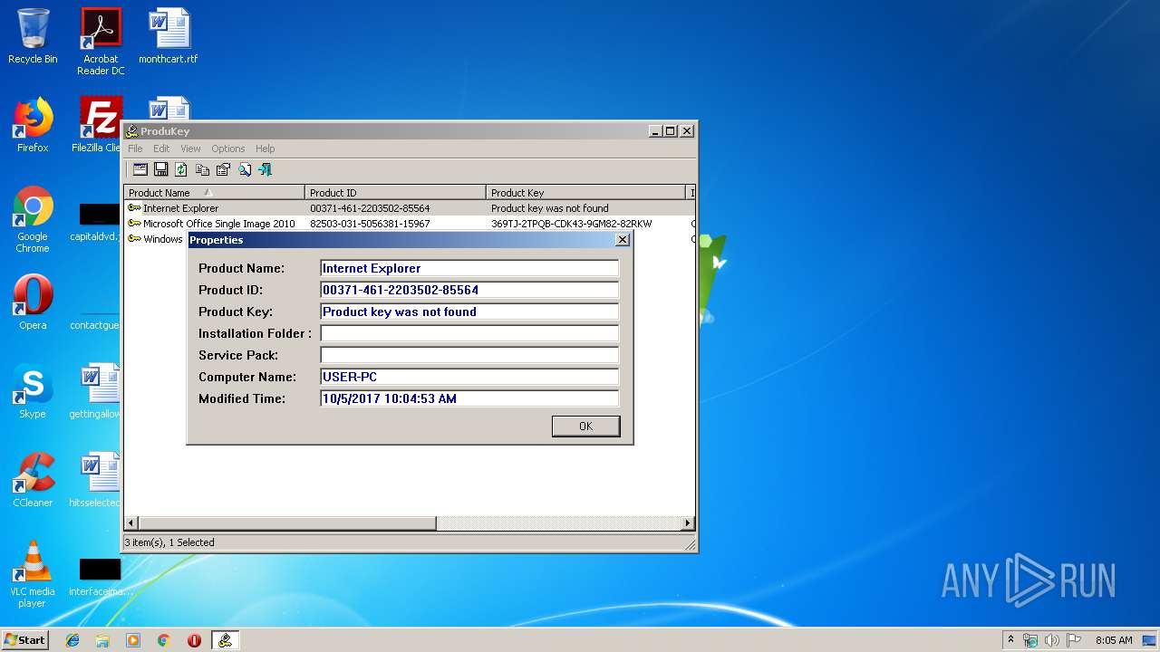1160x652 pixels.
Task: Sort the list by Product ID column header
Action: coord(395,192)
